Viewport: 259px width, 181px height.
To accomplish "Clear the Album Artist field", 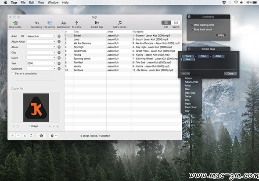I will [x=59, y=41].
